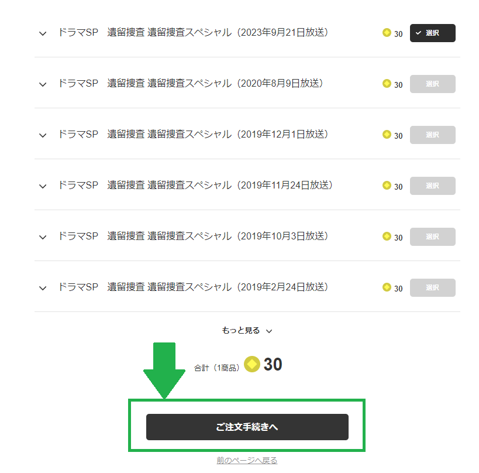Click coin icon for 2020年8月9日 episode
The width and height of the screenshot is (479, 473).
tap(387, 84)
